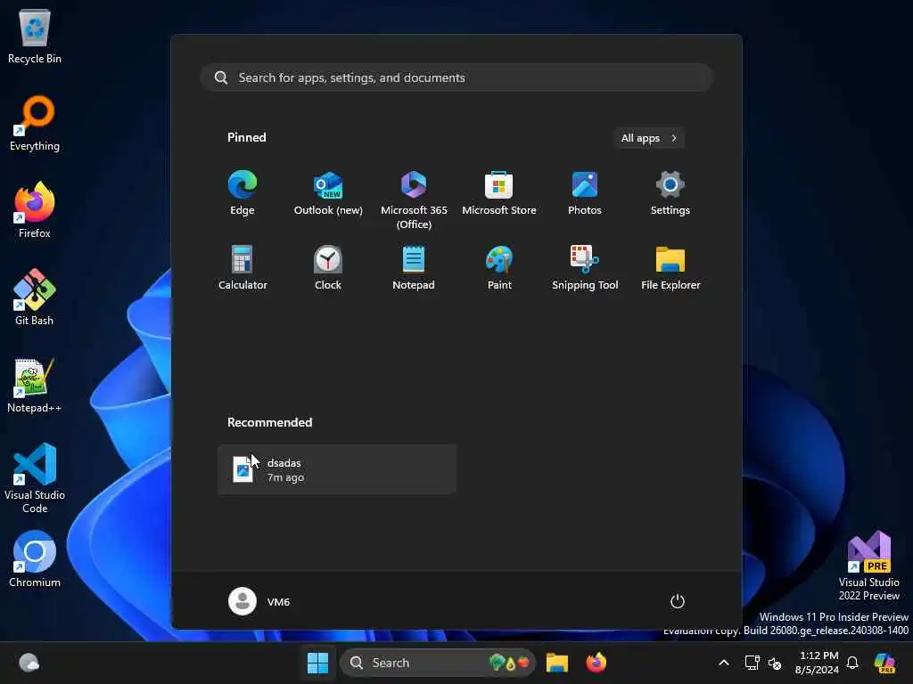Launch Outlook (new) pinned app
The image size is (913, 684).
click(x=328, y=193)
